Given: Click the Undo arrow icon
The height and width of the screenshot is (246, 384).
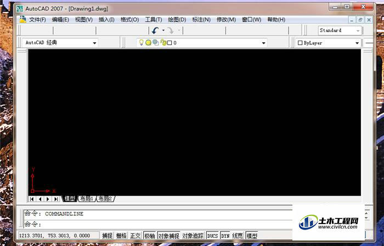Looking at the screenshot, I should pyautogui.click(x=155, y=31).
